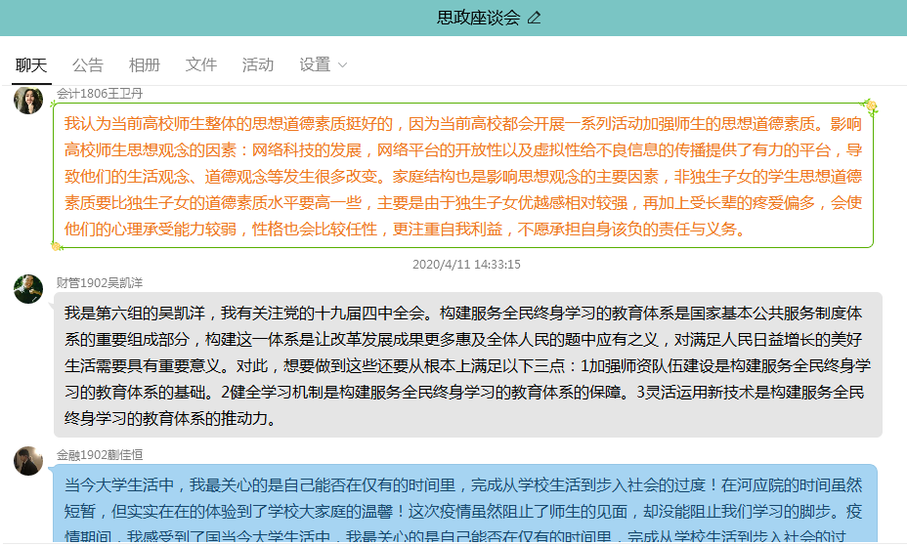Expand the 设置 dropdown chevron

pyautogui.click(x=342, y=65)
